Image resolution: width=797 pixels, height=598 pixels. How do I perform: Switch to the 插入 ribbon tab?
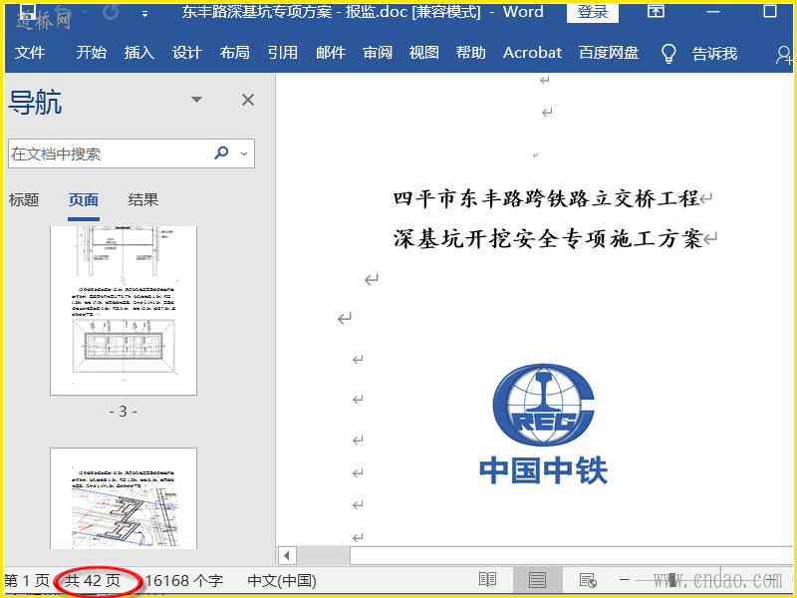point(138,53)
